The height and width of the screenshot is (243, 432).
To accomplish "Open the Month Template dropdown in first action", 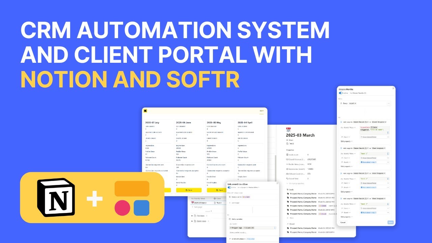I will (x=379, y=122).
